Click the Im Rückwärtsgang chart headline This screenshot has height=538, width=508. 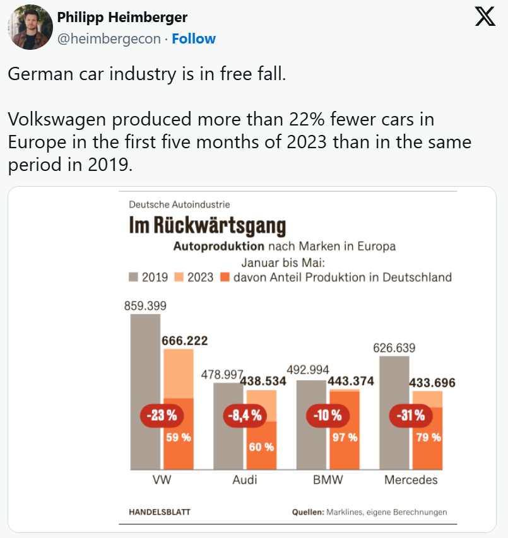coord(207,225)
